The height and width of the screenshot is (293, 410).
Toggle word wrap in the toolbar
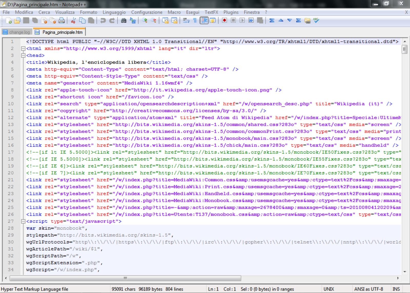click(186, 20)
